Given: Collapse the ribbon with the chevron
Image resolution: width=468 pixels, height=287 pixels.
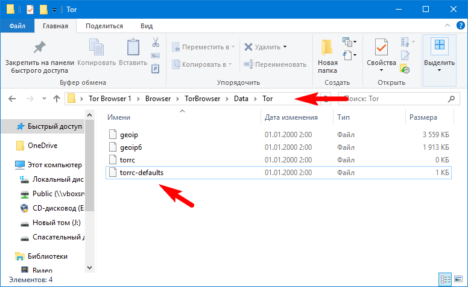Looking at the screenshot, I should [447, 26].
